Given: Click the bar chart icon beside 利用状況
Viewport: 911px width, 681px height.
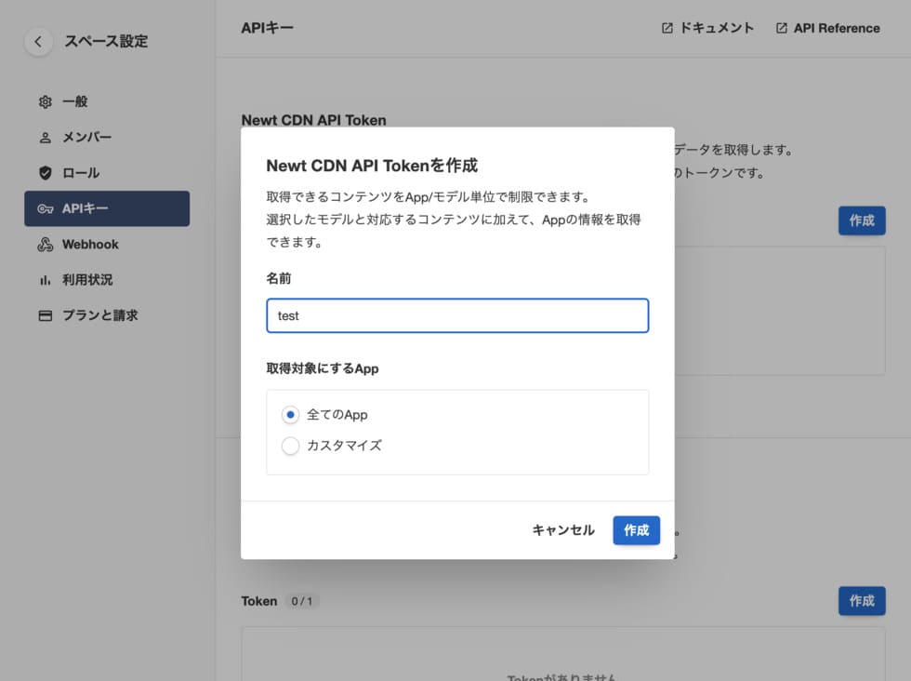Looking at the screenshot, I should coord(46,280).
